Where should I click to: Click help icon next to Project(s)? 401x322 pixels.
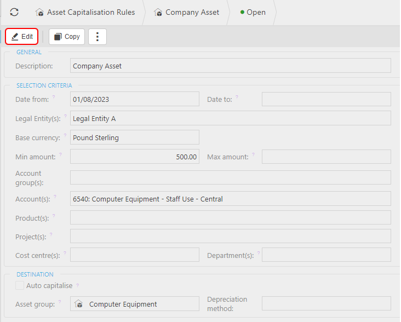(51, 234)
